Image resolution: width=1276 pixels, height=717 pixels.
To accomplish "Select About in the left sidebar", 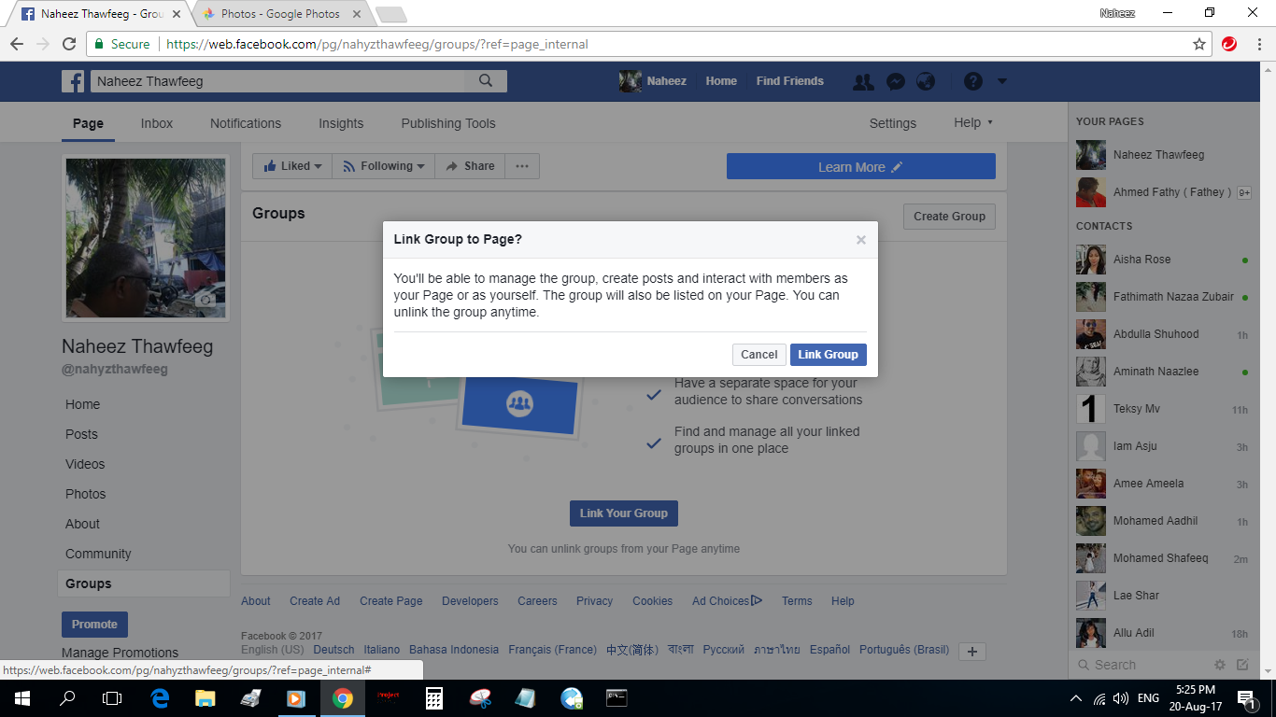I will point(82,524).
